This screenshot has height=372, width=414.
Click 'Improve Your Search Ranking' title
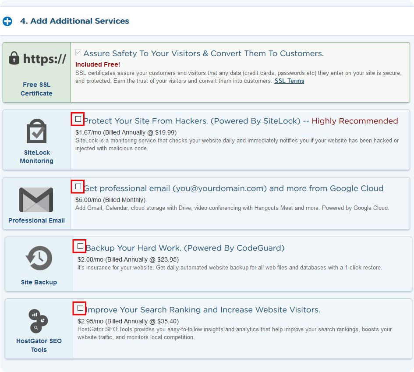pyautogui.click(x=203, y=310)
